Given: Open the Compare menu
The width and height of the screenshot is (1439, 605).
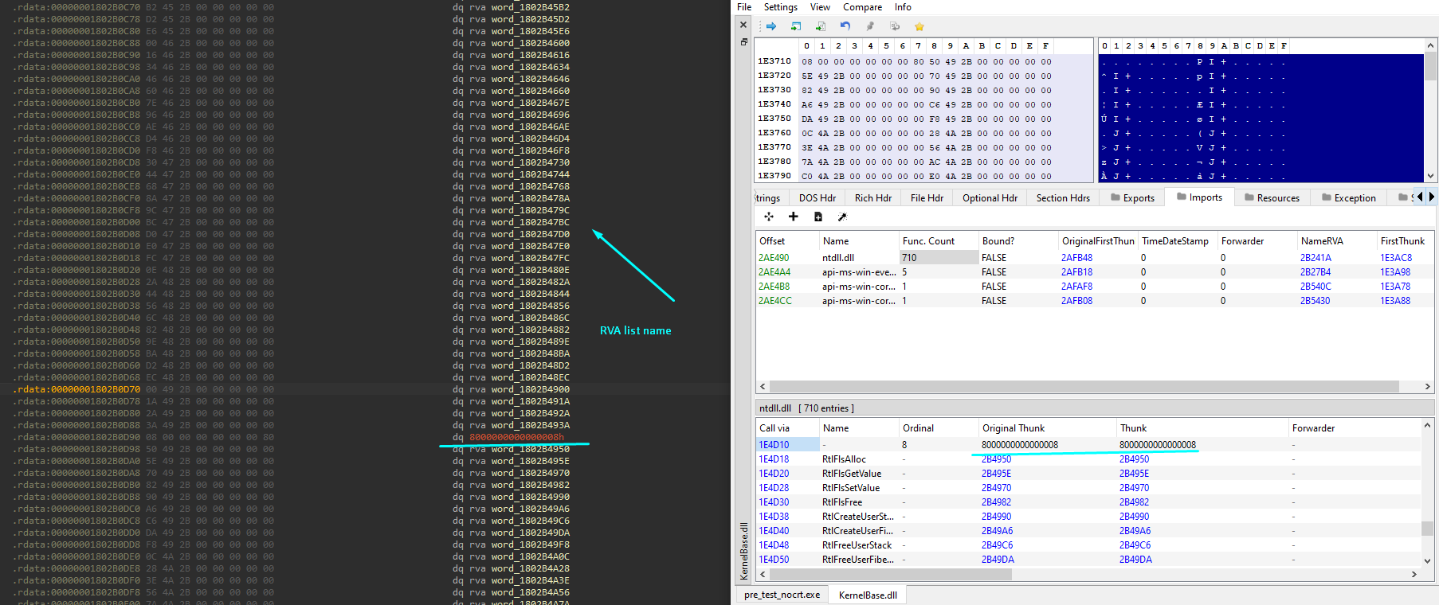Looking at the screenshot, I should pyautogui.click(x=862, y=7).
